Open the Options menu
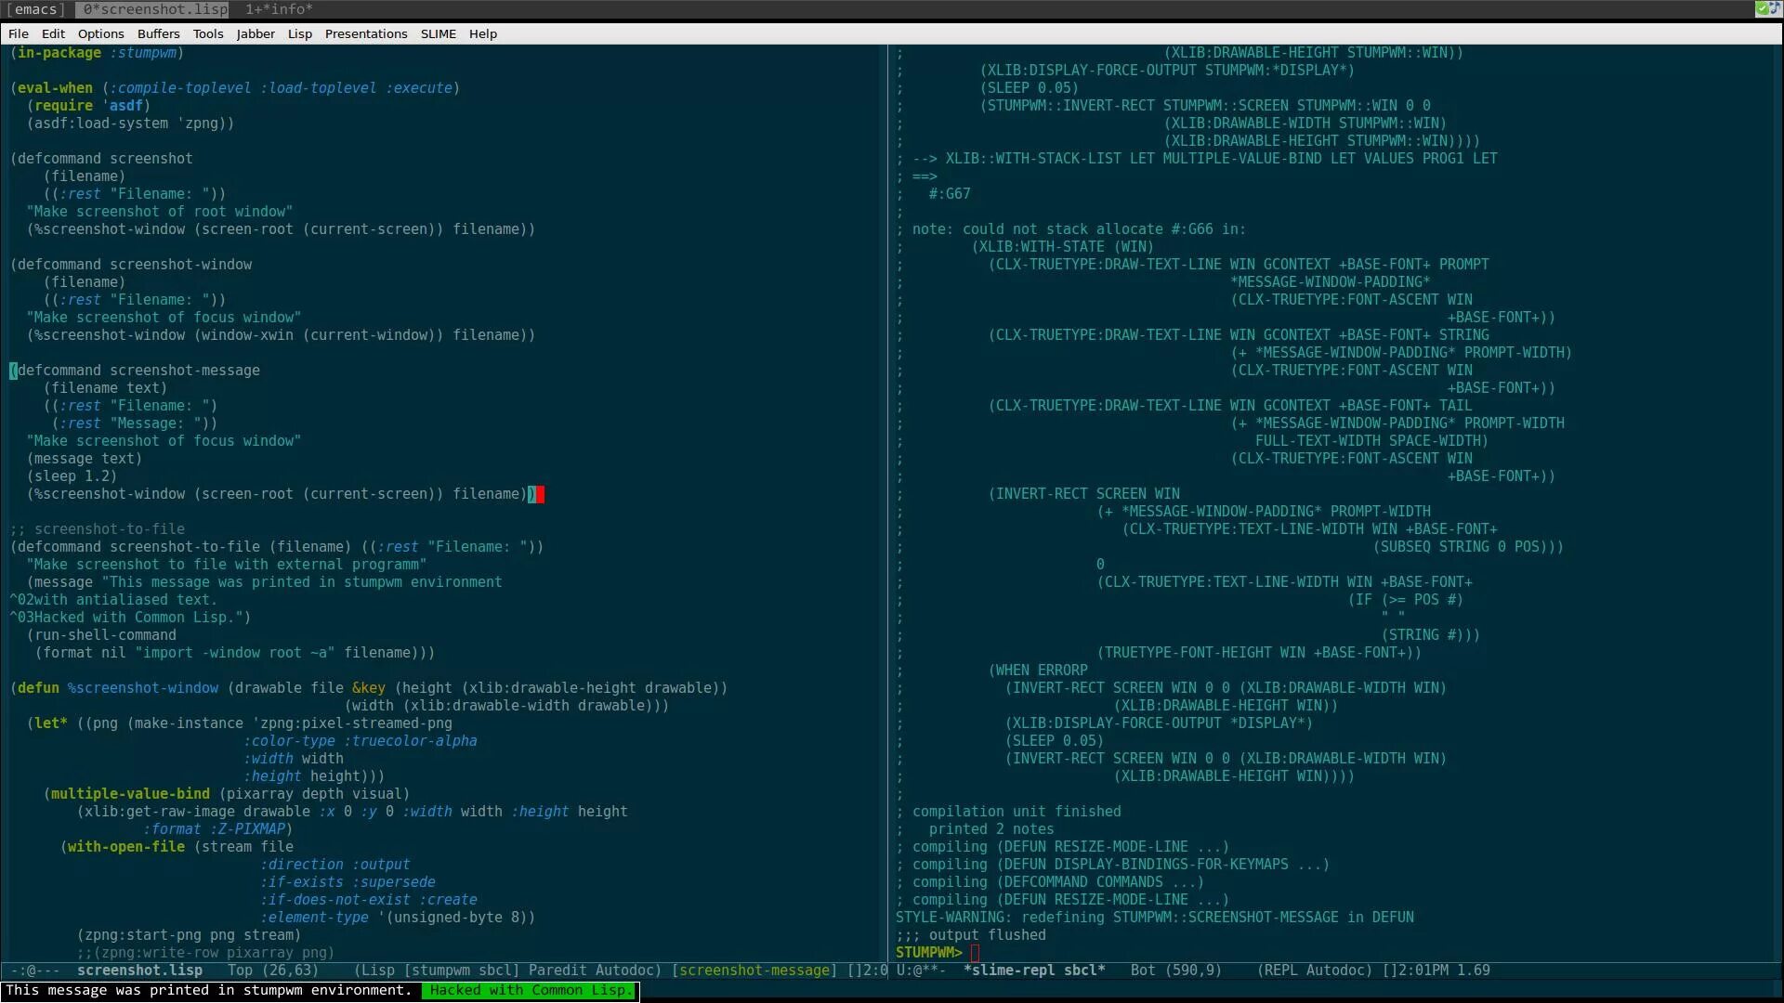The width and height of the screenshot is (1784, 1003). [x=100, y=33]
